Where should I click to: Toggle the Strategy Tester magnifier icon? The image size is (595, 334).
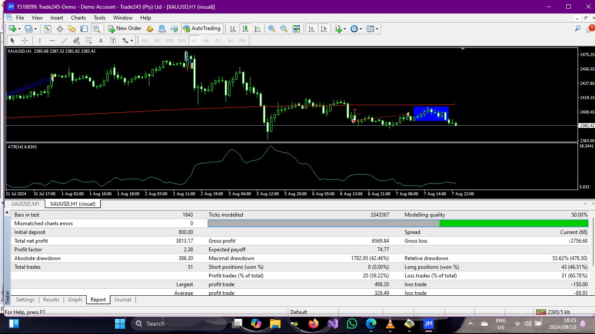96,29
